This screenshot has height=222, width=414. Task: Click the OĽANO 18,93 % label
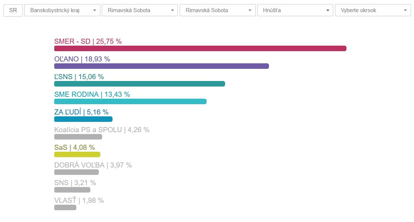[x=82, y=59]
